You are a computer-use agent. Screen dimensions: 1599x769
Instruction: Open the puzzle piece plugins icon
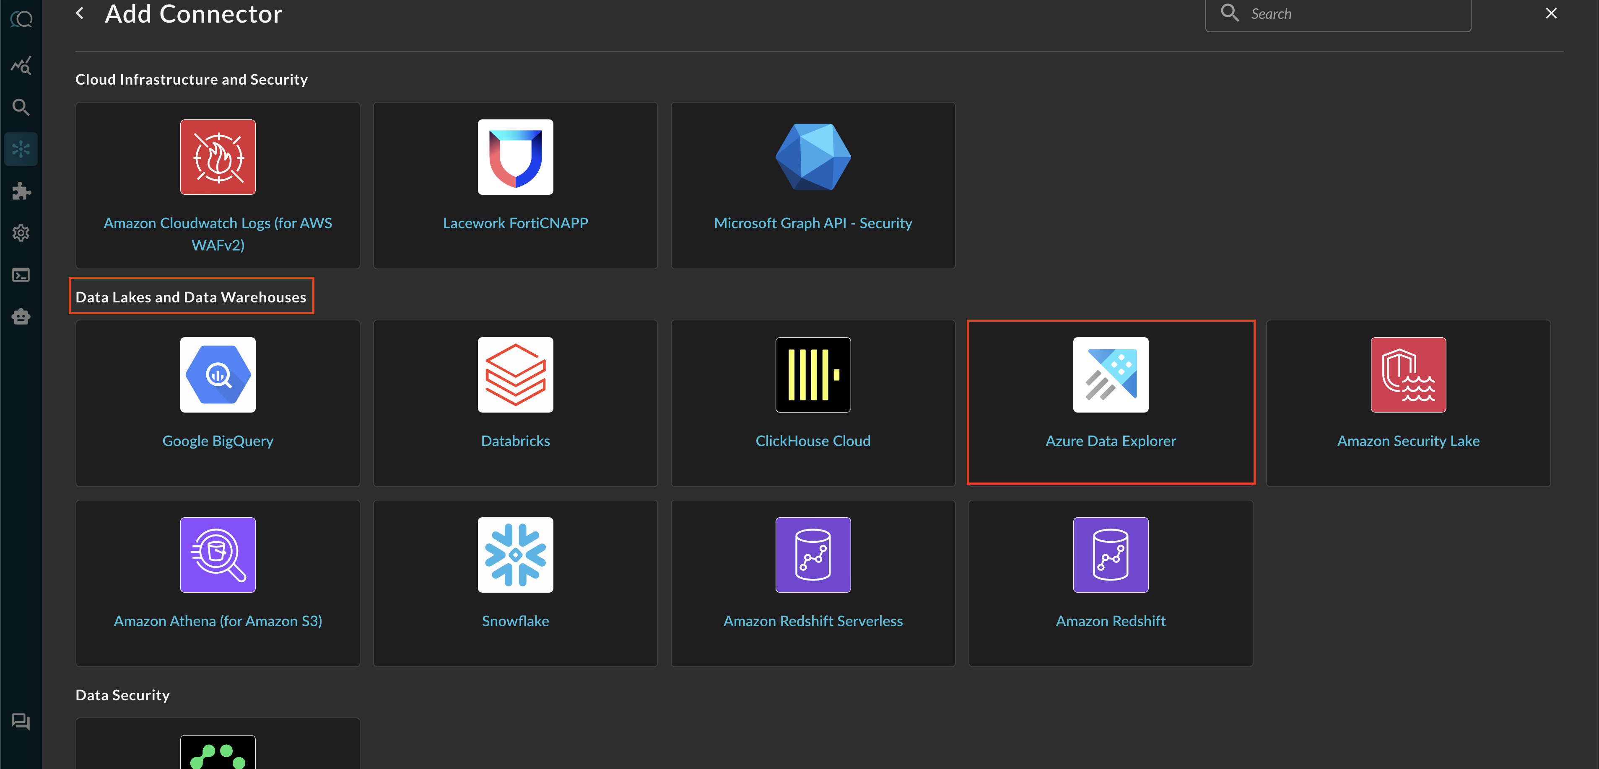click(x=21, y=191)
